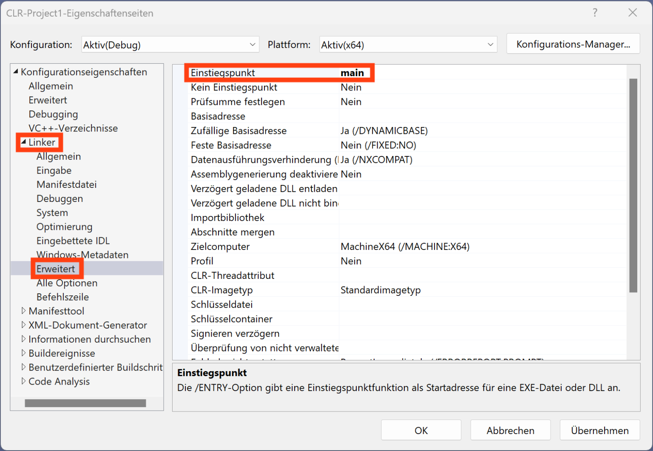
Task: Select VC++-Verzeichnisse in the sidebar
Action: (x=73, y=128)
